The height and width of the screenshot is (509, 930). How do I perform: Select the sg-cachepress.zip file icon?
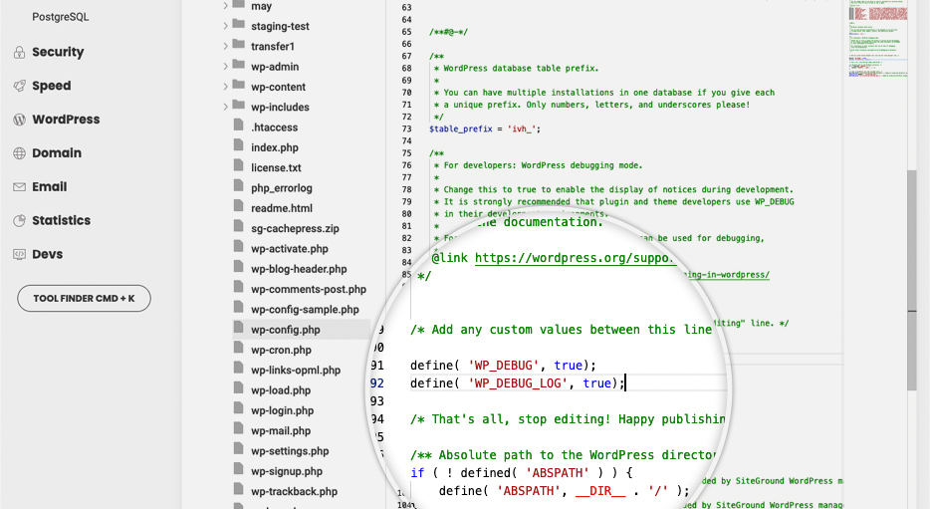tap(238, 226)
